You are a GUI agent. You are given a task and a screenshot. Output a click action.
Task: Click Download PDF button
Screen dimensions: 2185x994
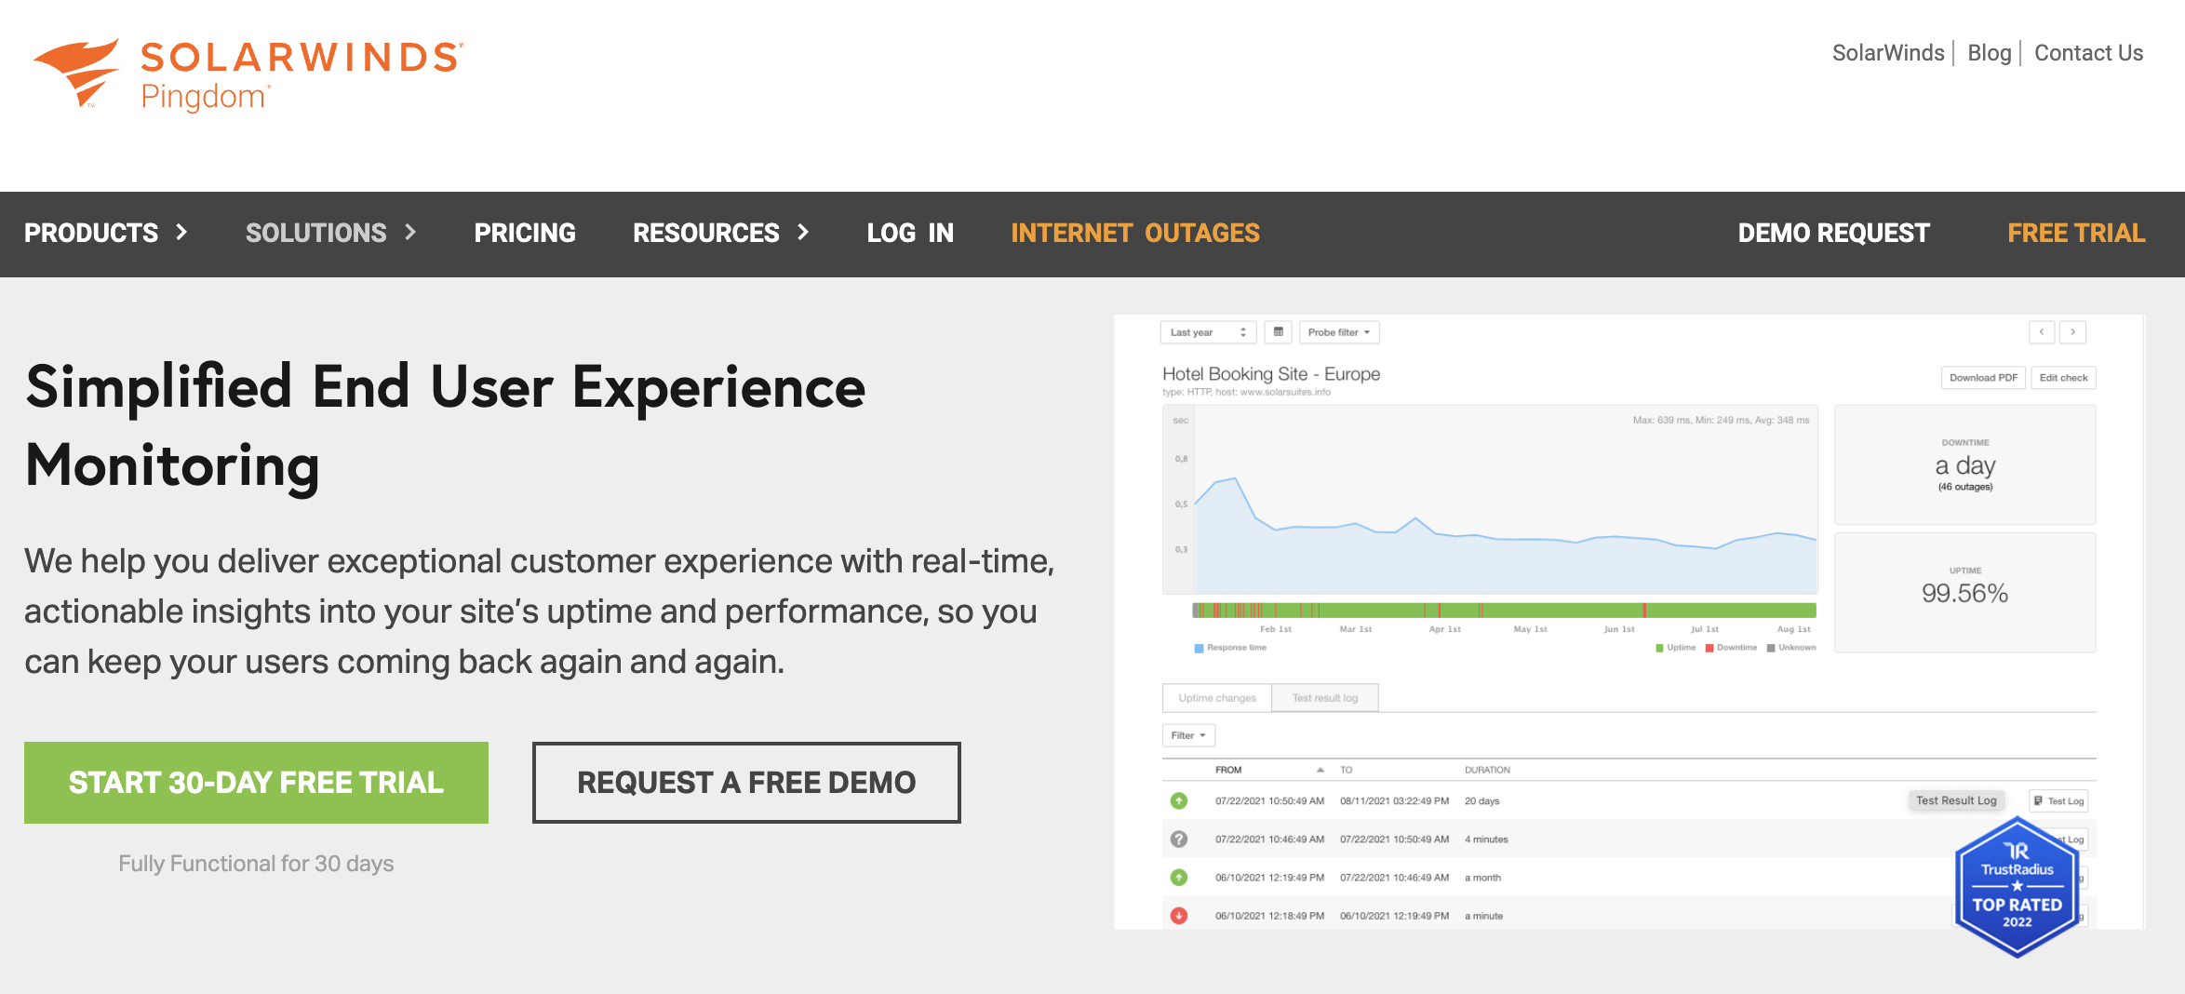[x=1983, y=378]
